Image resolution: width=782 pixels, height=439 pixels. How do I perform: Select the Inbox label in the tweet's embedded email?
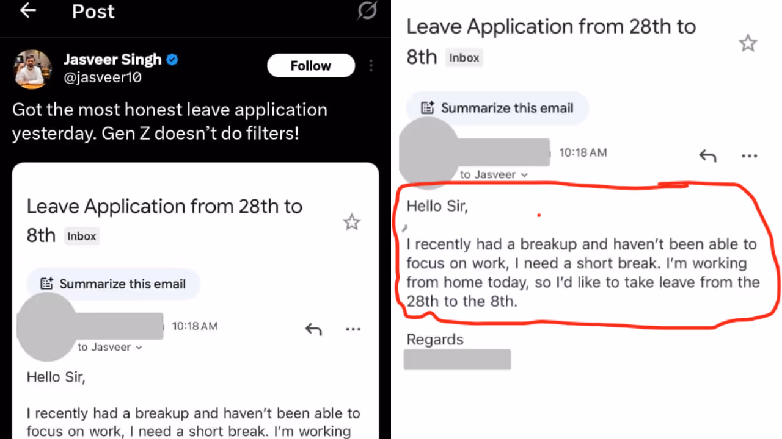(82, 237)
